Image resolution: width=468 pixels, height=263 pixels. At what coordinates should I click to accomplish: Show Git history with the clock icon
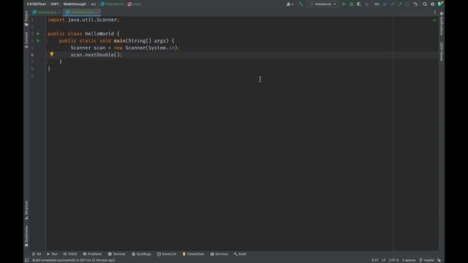(408, 4)
